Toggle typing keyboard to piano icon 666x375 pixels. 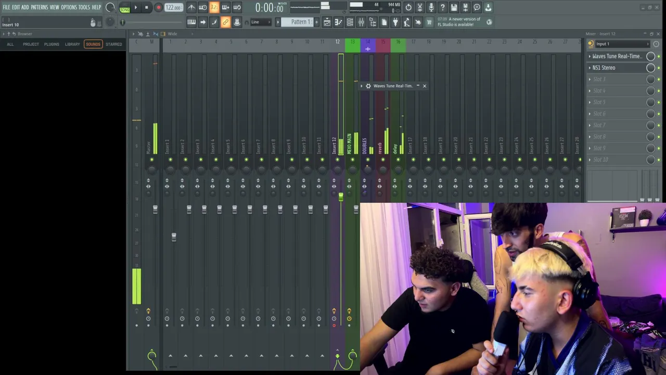point(191,22)
